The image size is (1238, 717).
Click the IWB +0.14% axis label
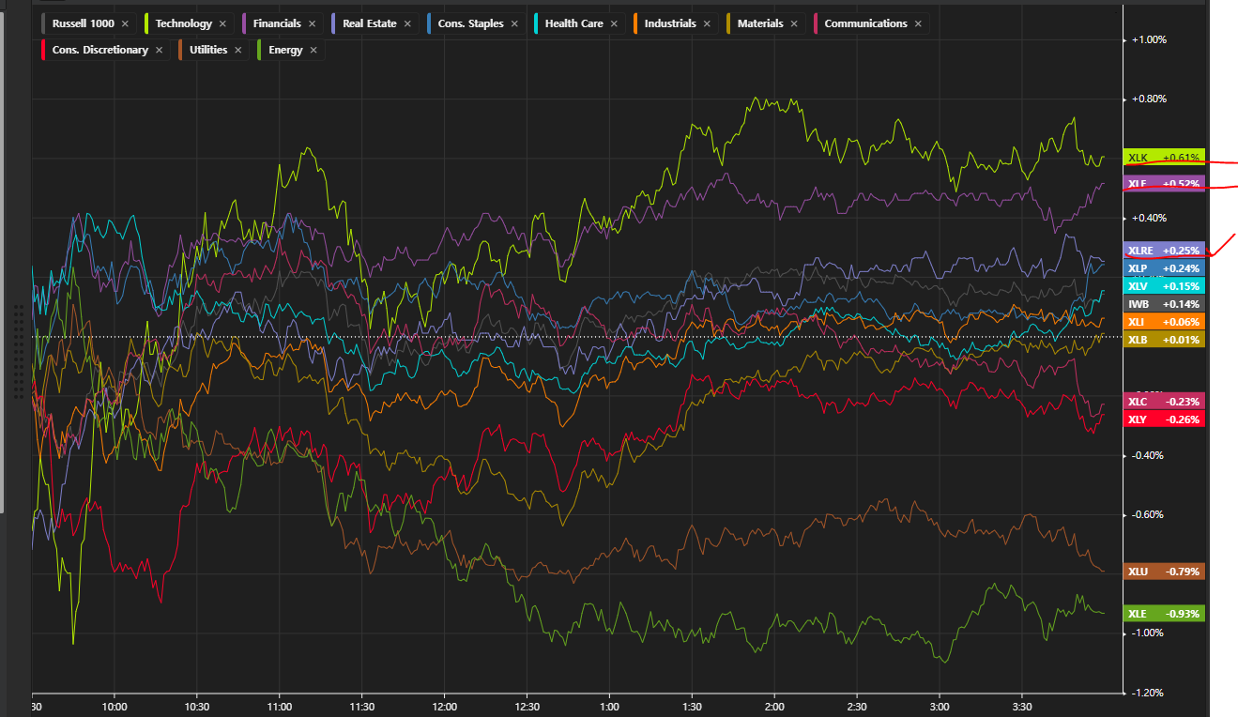point(1163,304)
